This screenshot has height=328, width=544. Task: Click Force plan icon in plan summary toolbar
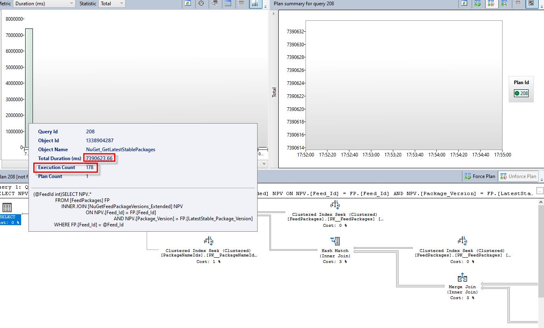tap(478, 3)
